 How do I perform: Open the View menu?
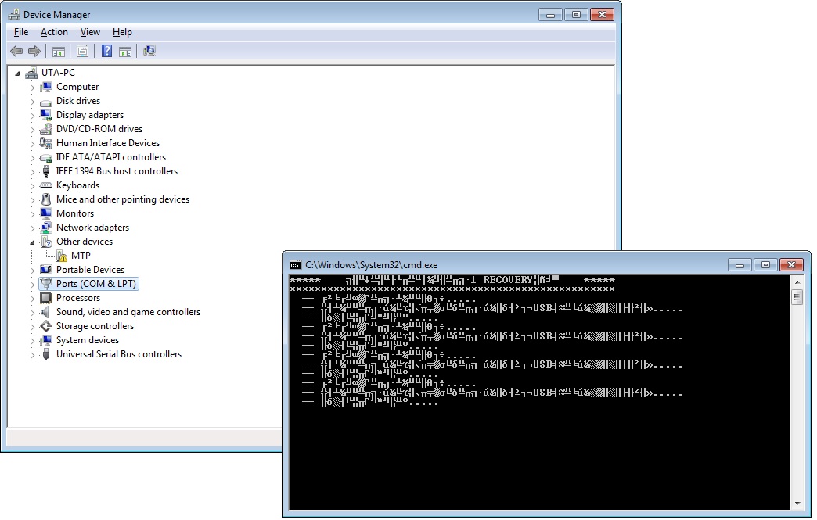(90, 32)
